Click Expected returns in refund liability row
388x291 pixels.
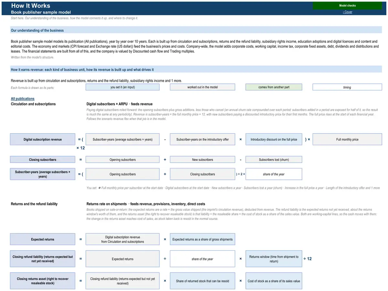[123, 259]
